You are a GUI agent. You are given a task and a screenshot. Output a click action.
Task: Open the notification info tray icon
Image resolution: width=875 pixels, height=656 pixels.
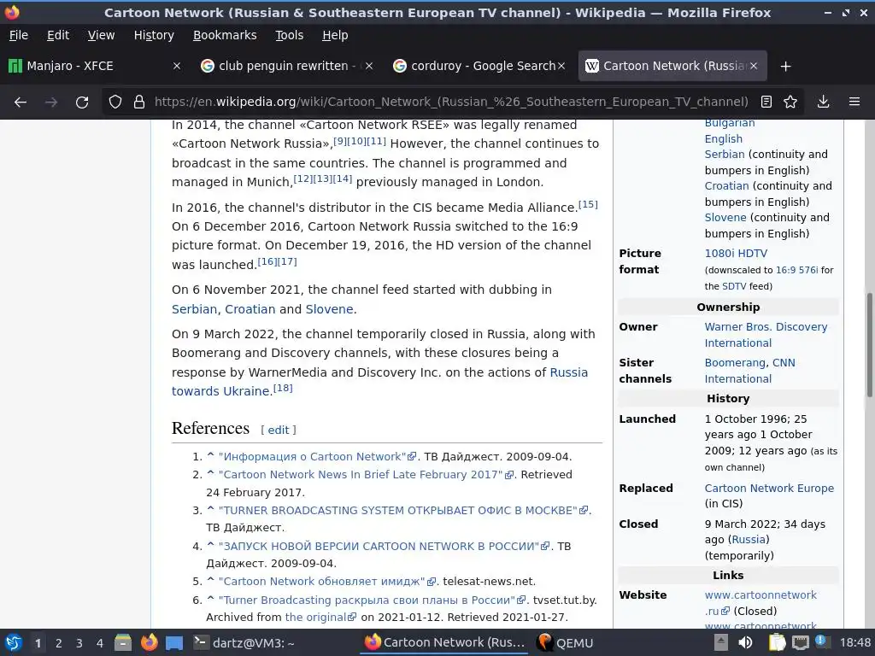[x=821, y=641]
